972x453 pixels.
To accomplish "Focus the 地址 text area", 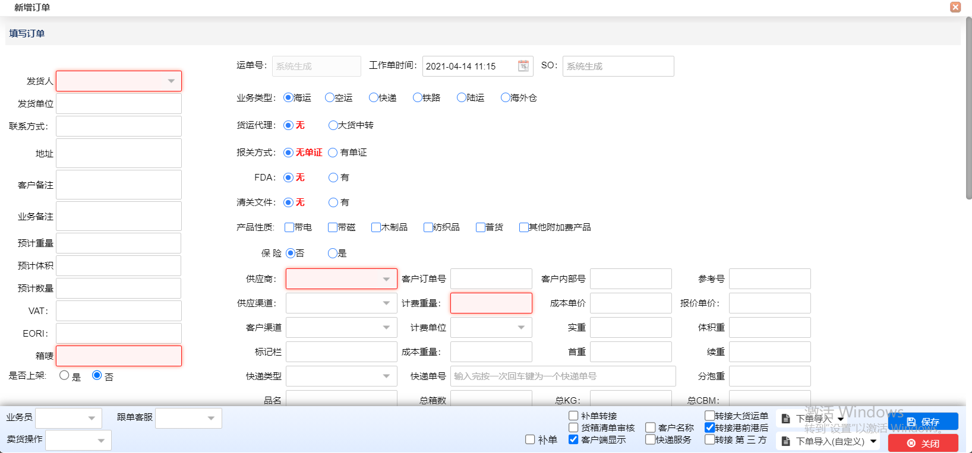I will 119,153.
